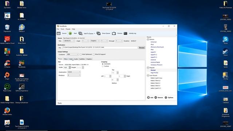Open the Tools menu
Viewport: 233px width, 131px height.
[62, 29]
